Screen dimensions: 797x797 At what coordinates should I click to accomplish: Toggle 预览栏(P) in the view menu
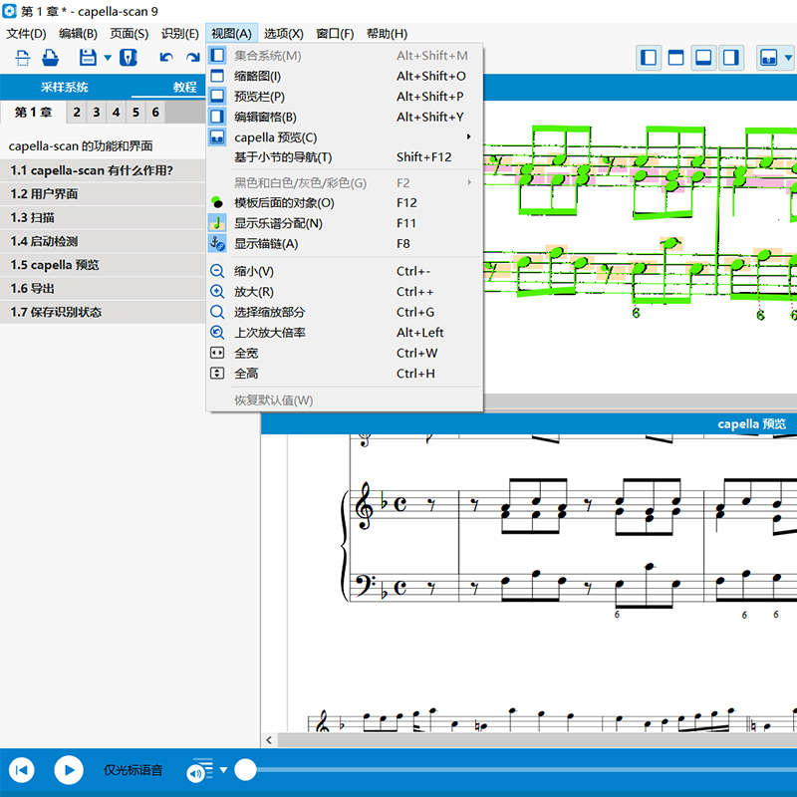pos(344,97)
